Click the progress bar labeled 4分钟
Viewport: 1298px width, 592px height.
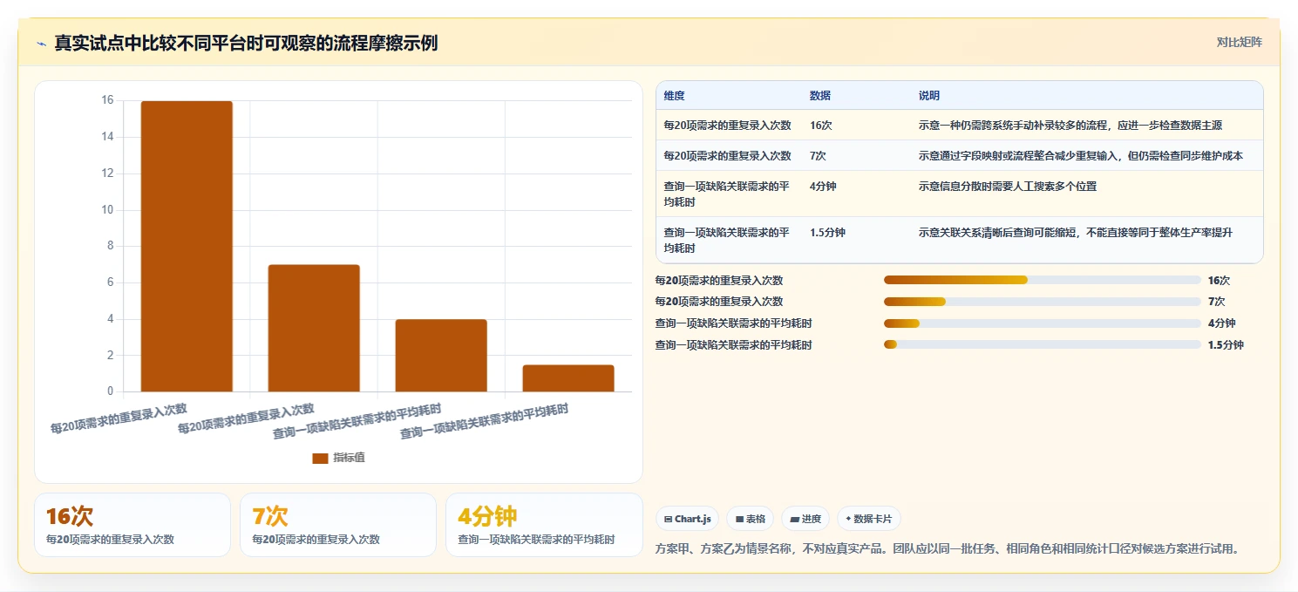point(1042,323)
